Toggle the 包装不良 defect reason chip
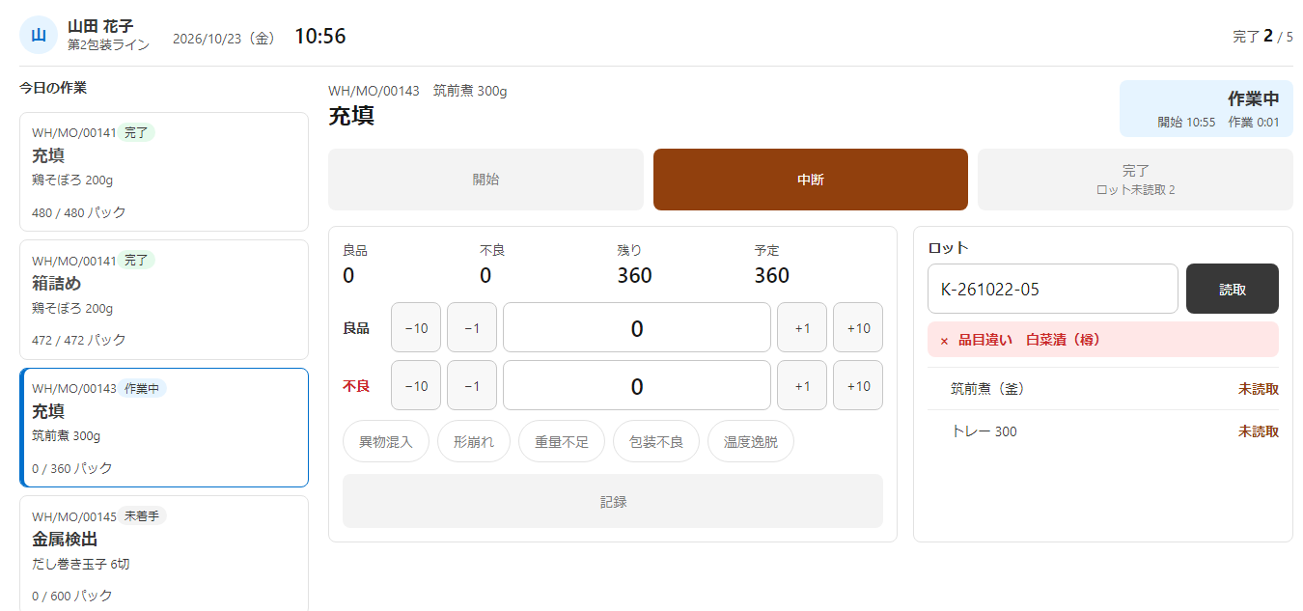Viewport: 1303px width, 611px height. coord(656,441)
